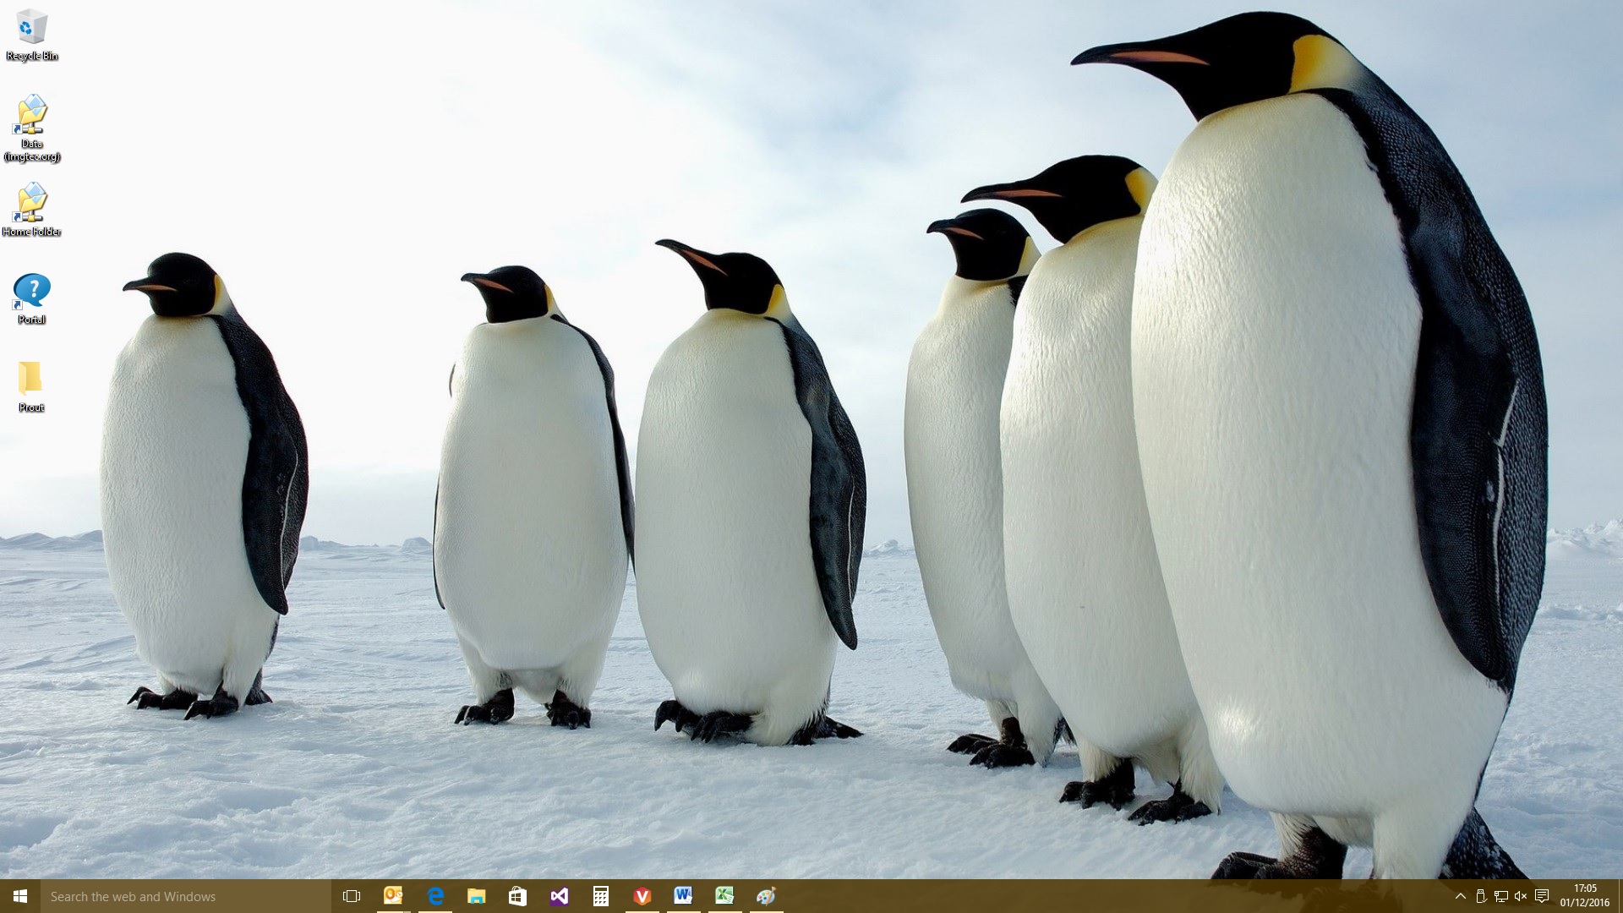Viewport: 1623px width, 913px height.
Task: Open the Windows Store taskbar icon
Action: coord(517,896)
